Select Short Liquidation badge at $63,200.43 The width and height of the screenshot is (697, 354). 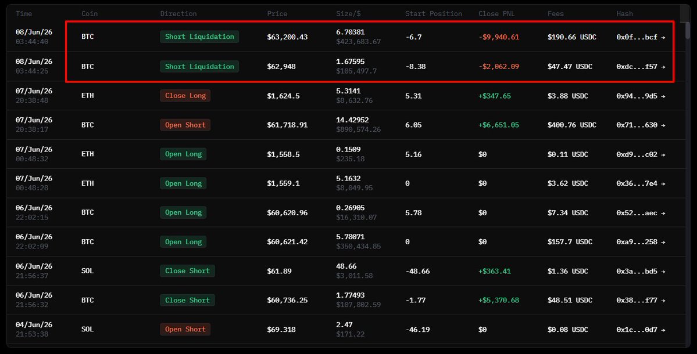[x=199, y=37]
